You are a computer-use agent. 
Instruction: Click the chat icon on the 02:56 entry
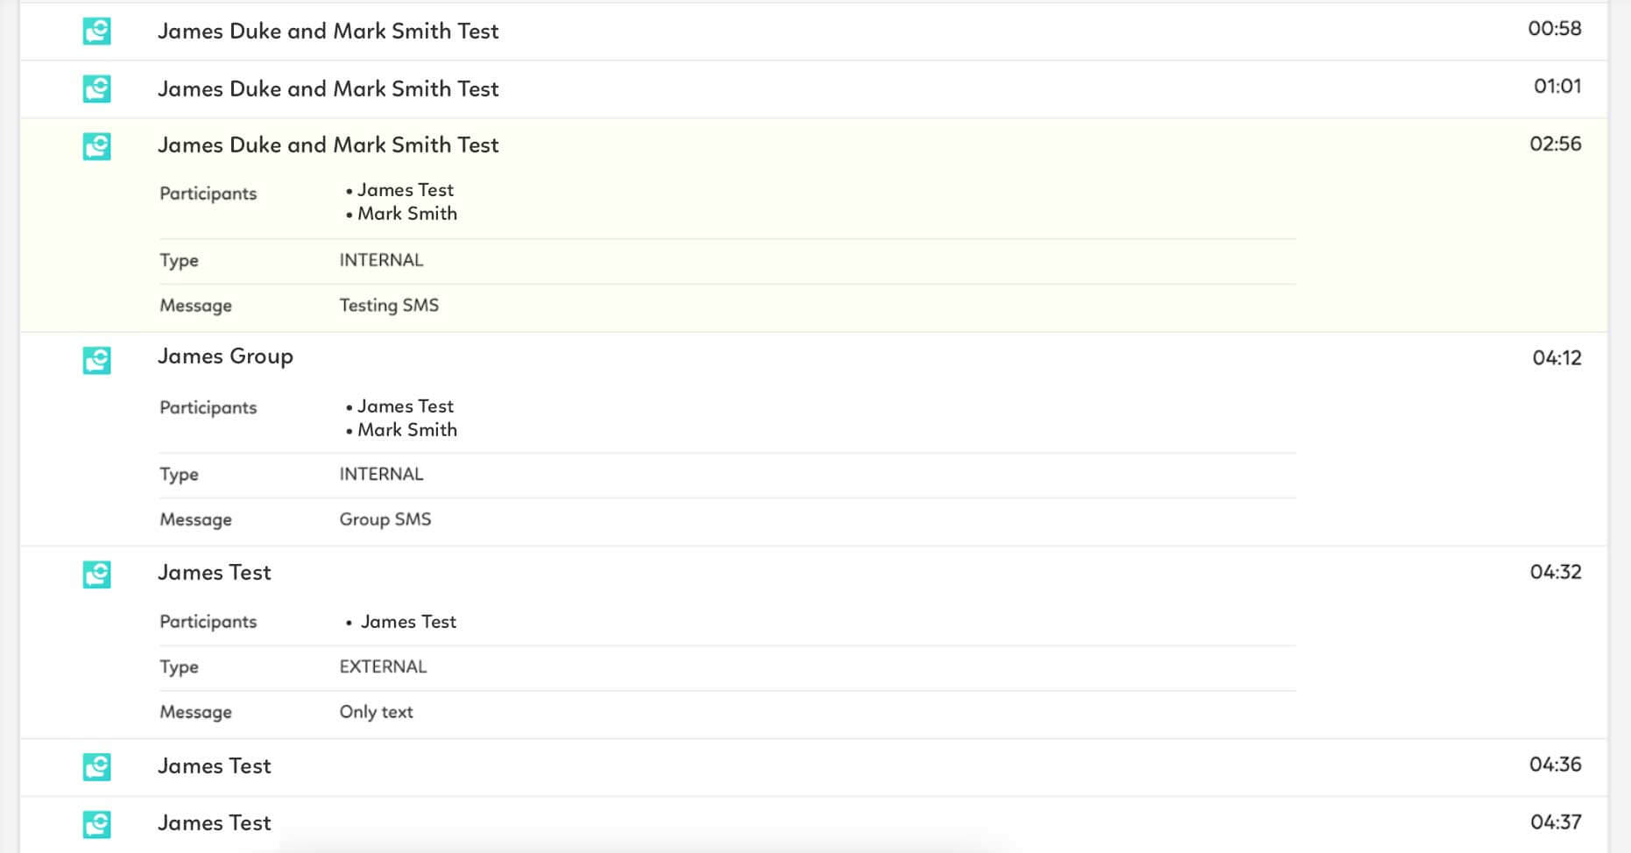[x=96, y=146]
